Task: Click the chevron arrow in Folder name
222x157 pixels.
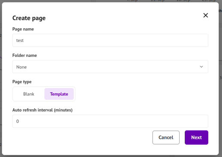Action: point(201,67)
